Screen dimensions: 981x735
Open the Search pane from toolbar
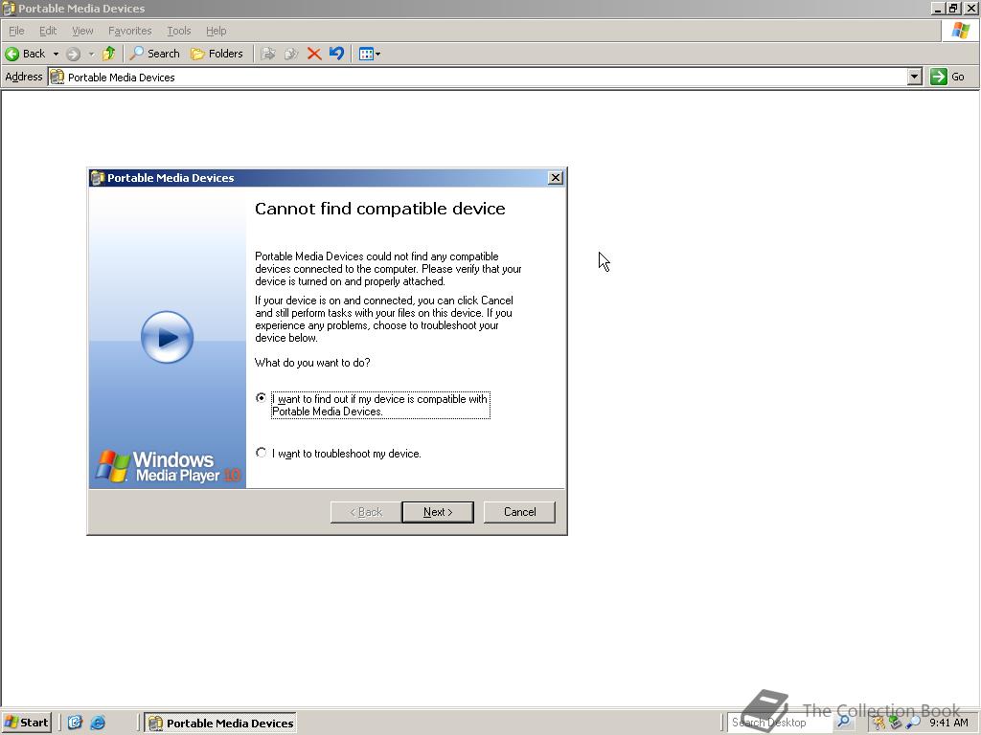tap(154, 54)
